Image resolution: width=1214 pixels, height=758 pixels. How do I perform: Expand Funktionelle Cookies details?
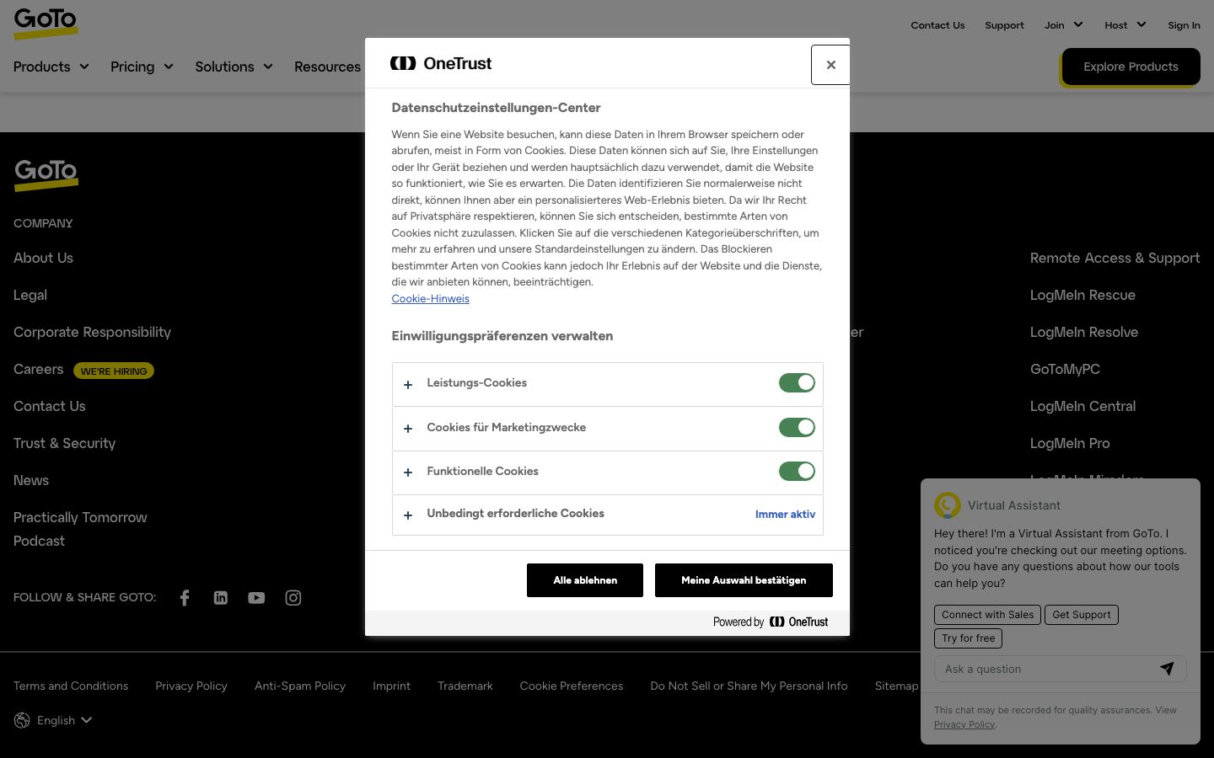408,472
